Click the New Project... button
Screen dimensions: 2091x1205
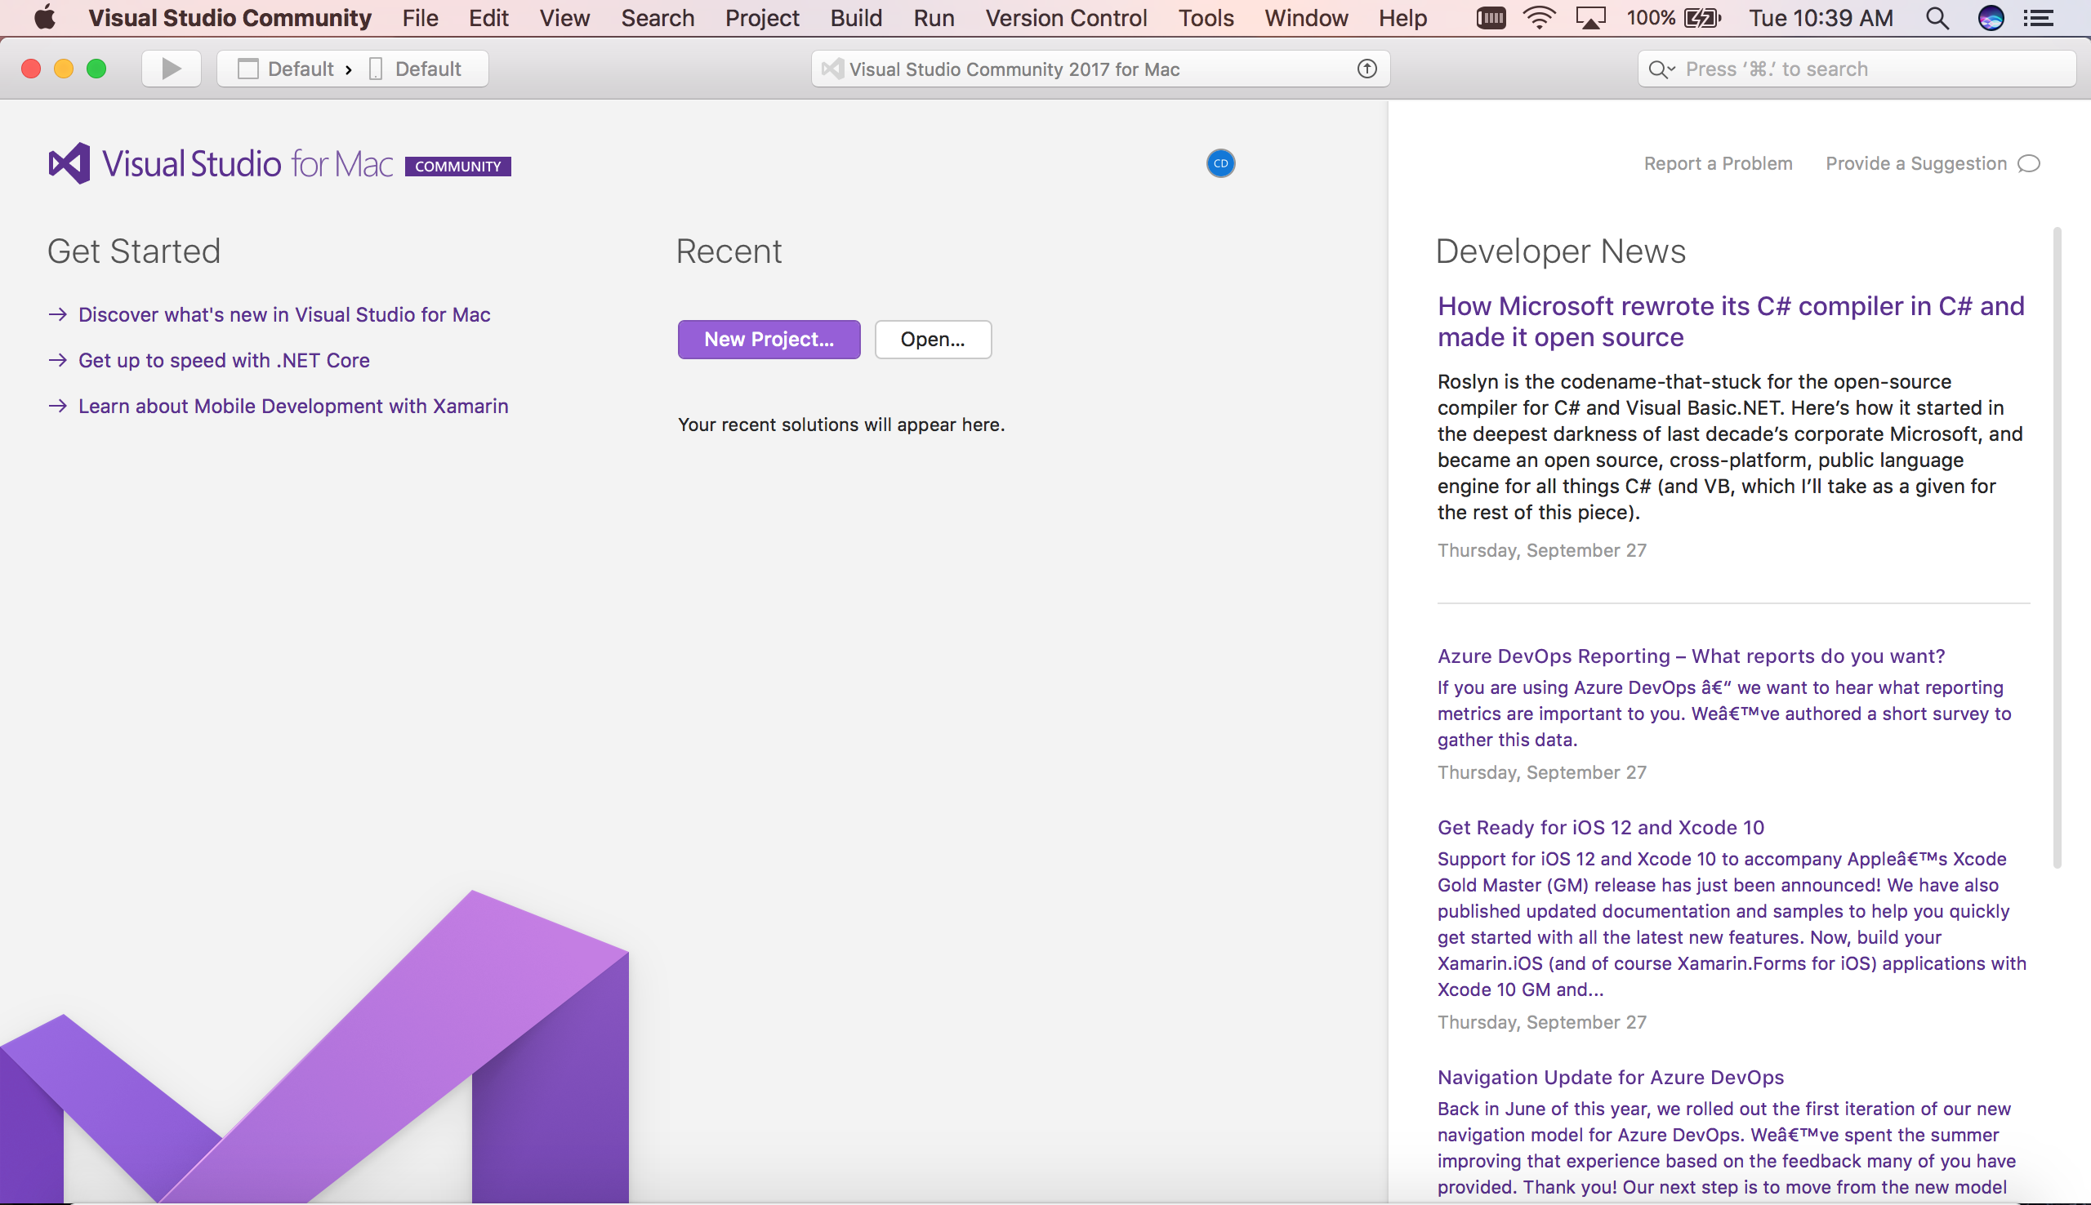pos(768,340)
